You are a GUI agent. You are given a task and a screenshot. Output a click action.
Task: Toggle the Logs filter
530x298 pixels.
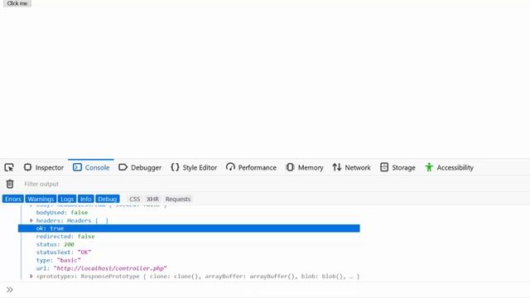(67, 199)
